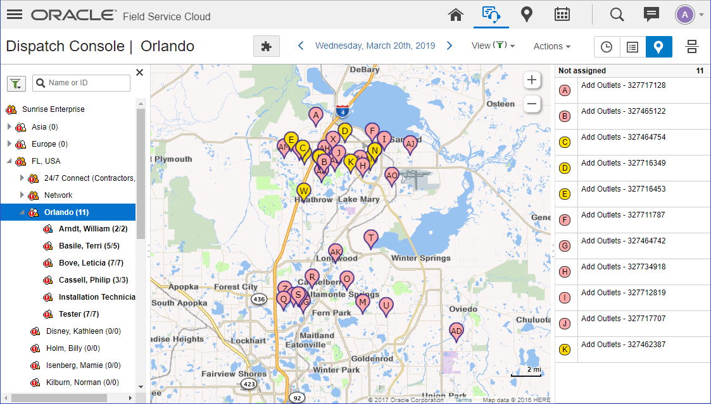Switch to List view icon

tap(632, 47)
